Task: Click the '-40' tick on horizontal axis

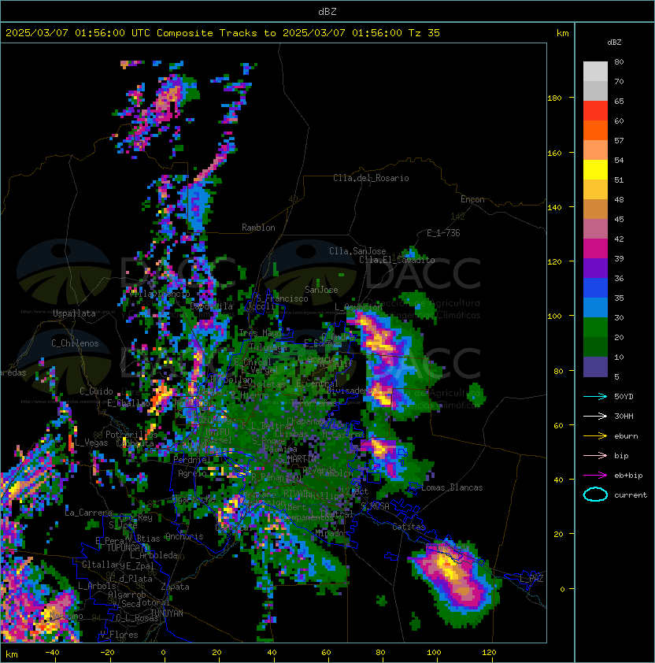Action: [x=53, y=653]
